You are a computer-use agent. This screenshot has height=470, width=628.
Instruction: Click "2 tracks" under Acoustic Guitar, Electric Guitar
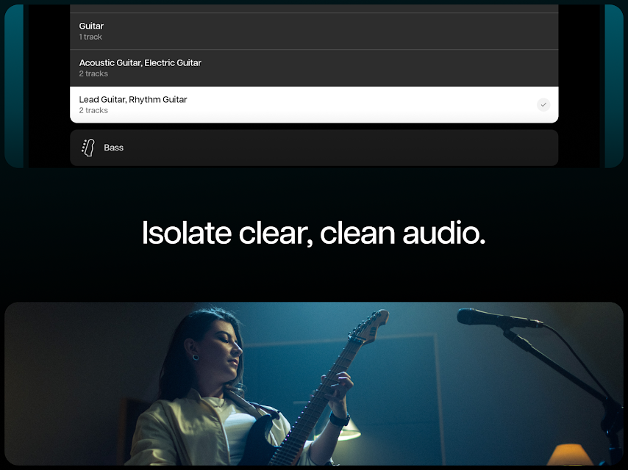click(93, 73)
